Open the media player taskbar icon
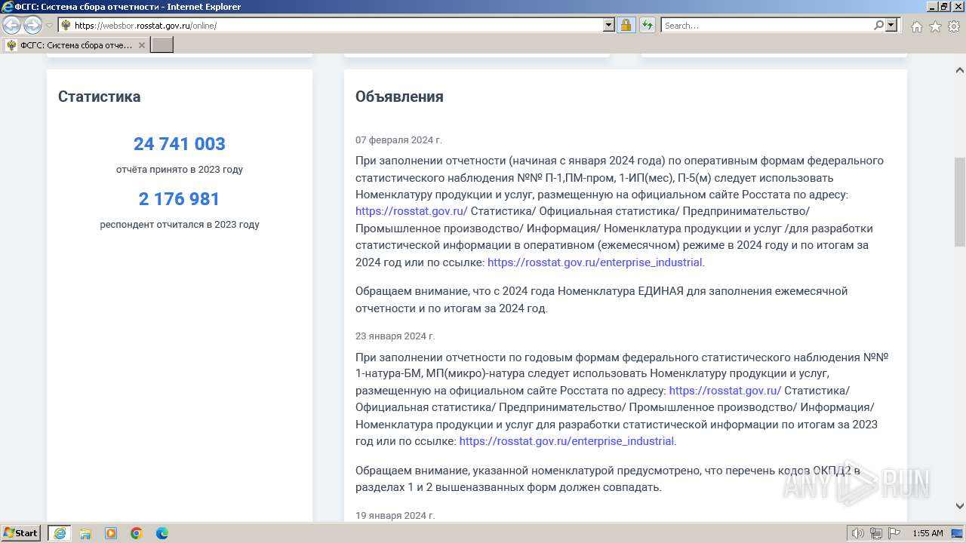The width and height of the screenshot is (966, 543). click(x=111, y=533)
